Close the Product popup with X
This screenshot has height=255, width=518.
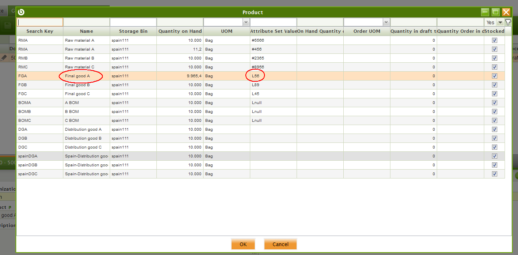click(x=506, y=12)
